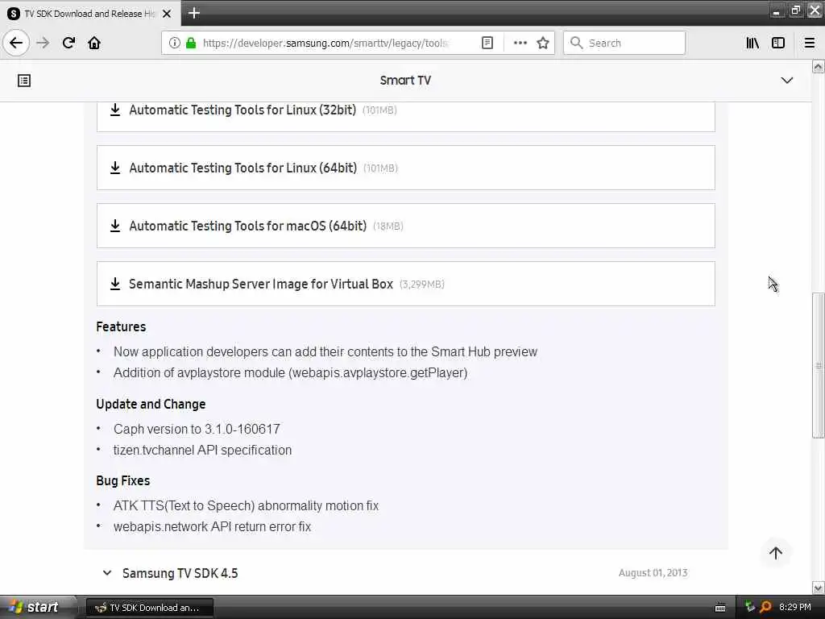Open the Library icon in toolbar

pyautogui.click(x=752, y=43)
